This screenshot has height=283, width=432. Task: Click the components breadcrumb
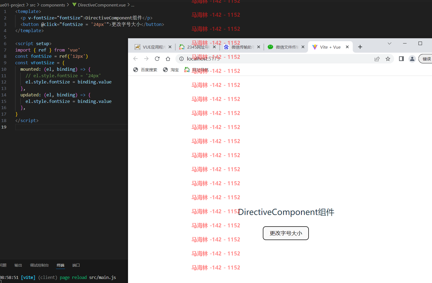pos(53,5)
